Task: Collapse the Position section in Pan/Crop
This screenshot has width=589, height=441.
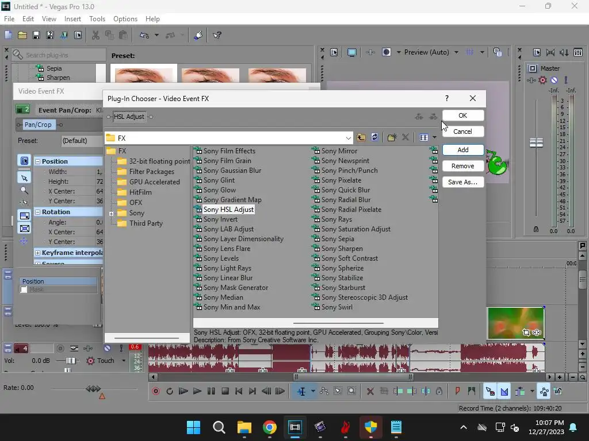Action: tap(37, 161)
